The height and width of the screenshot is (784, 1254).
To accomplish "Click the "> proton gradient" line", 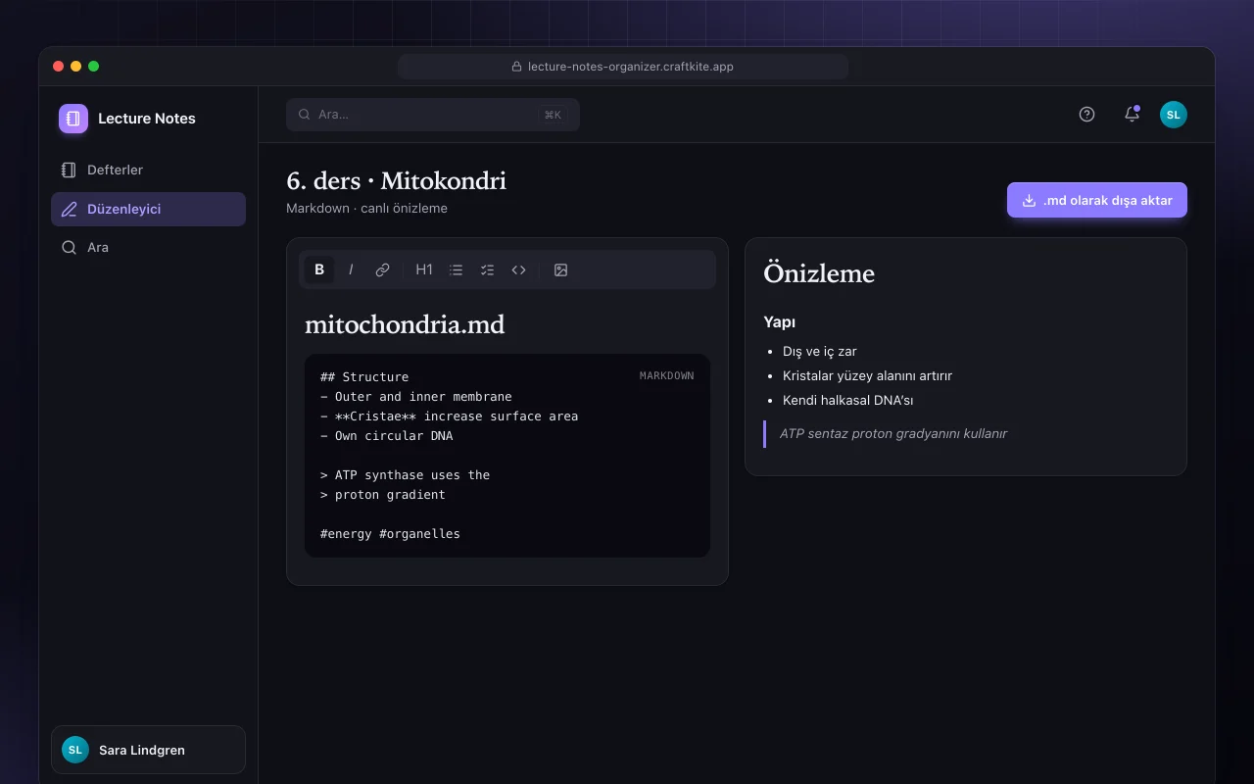I will click(383, 494).
